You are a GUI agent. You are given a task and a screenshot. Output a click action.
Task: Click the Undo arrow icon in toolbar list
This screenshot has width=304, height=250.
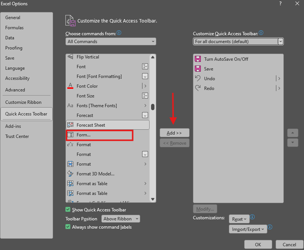(x=198, y=79)
